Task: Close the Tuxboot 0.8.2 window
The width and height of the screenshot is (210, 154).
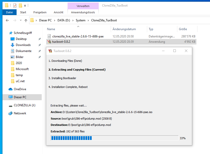Action: [186, 51]
